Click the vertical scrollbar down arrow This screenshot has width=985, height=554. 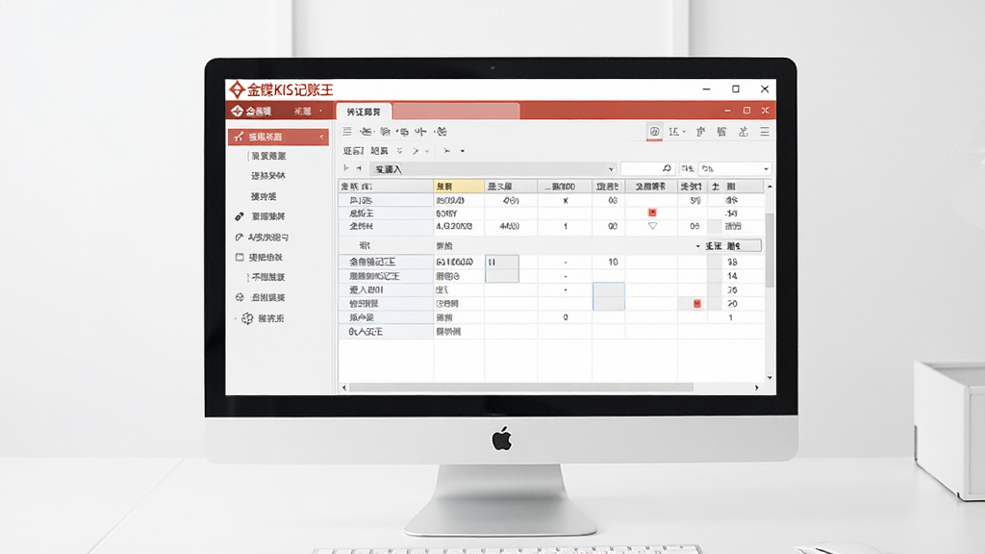pos(770,377)
